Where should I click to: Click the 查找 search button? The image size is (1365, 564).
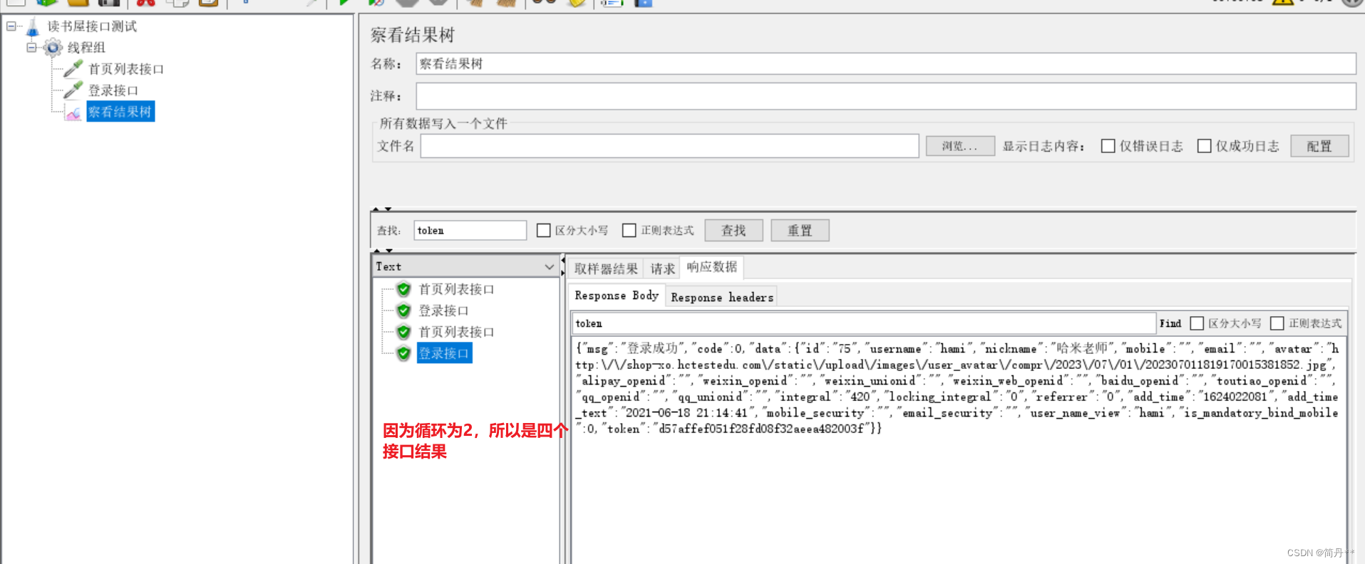click(x=733, y=230)
